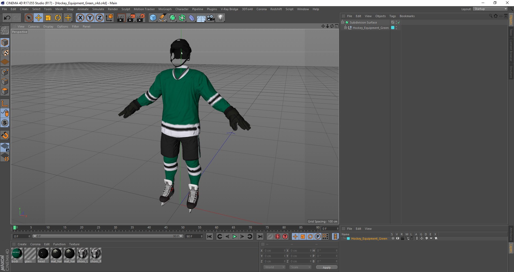Screen dimensions: 514x272
Task: Add a camera object
Action: (x=211, y=18)
